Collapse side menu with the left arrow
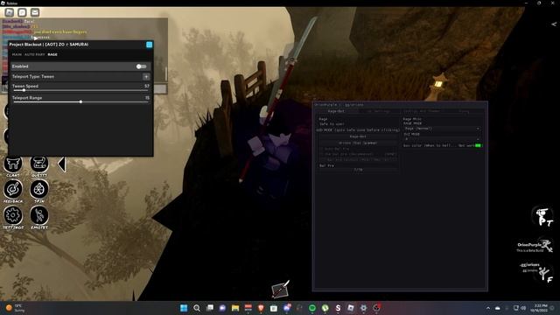 [62, 164]
